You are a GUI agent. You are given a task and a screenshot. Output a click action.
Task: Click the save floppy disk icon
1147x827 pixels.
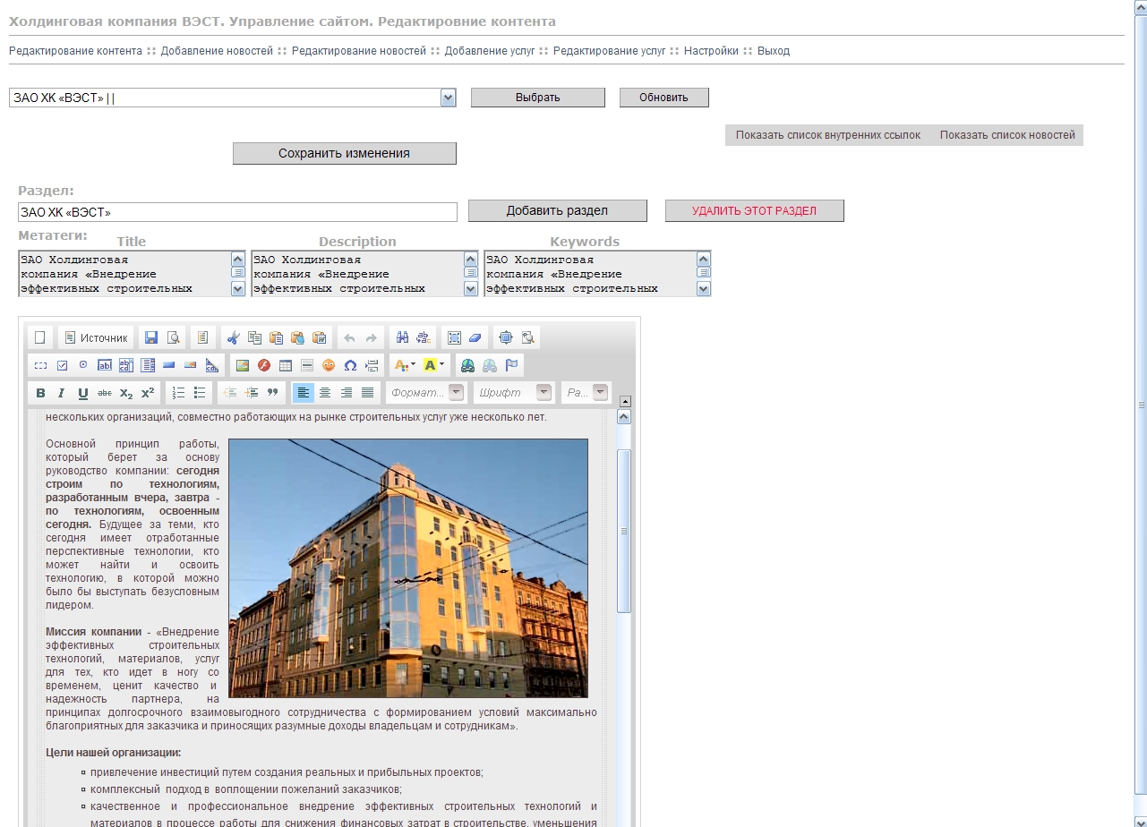151,337
